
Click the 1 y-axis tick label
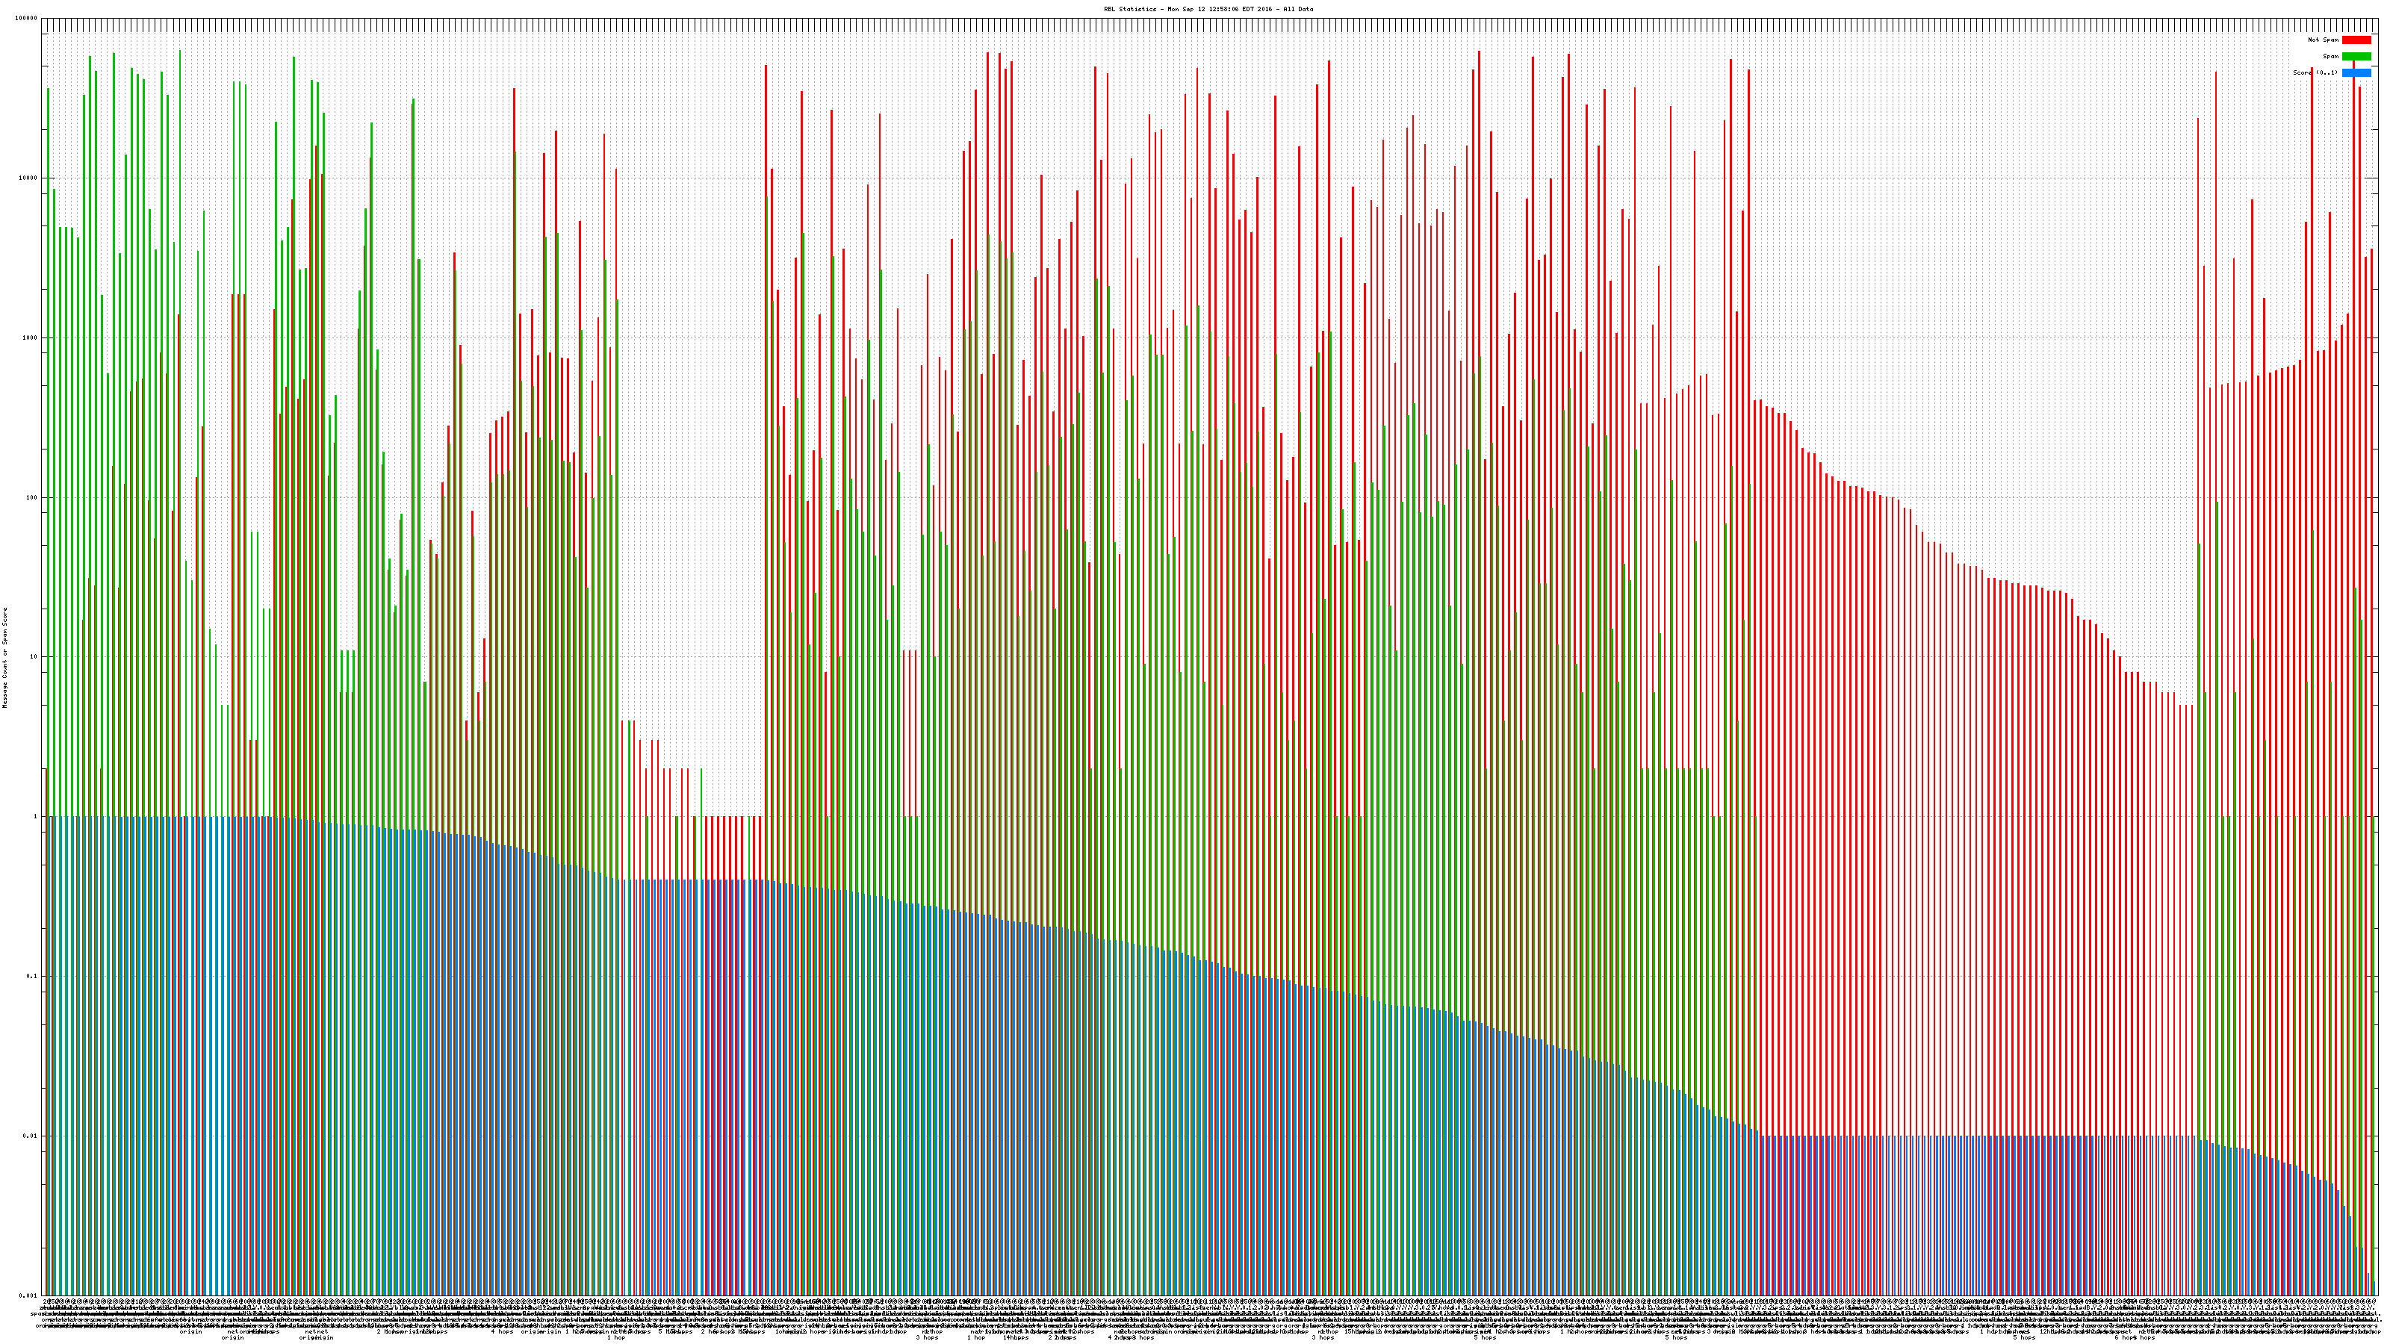tap(36, 816)
